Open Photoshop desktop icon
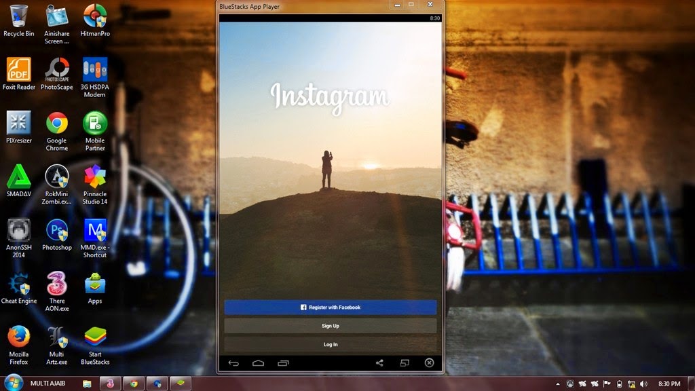This screenshot has width=695, height=391. (x=57, y=234)
